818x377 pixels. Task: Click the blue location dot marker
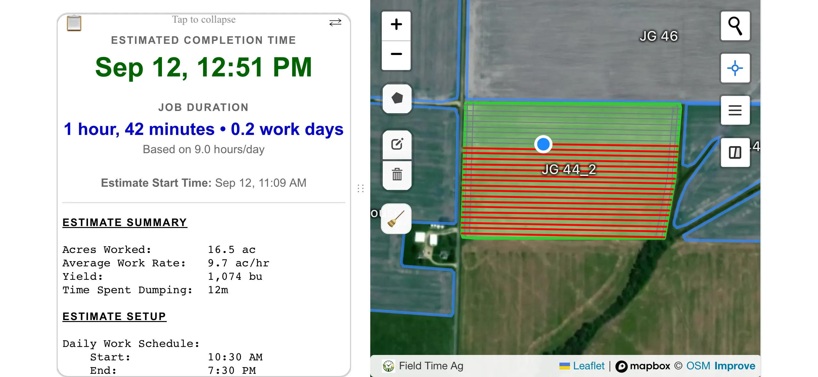click(543, 144)
